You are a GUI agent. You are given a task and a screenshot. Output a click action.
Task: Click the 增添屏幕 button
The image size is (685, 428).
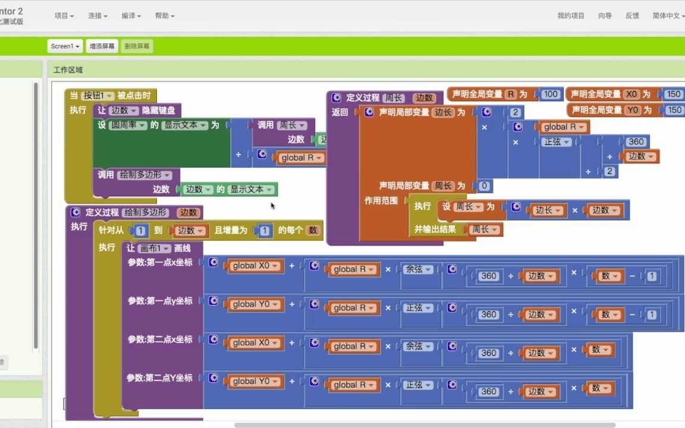pos(101,46)
